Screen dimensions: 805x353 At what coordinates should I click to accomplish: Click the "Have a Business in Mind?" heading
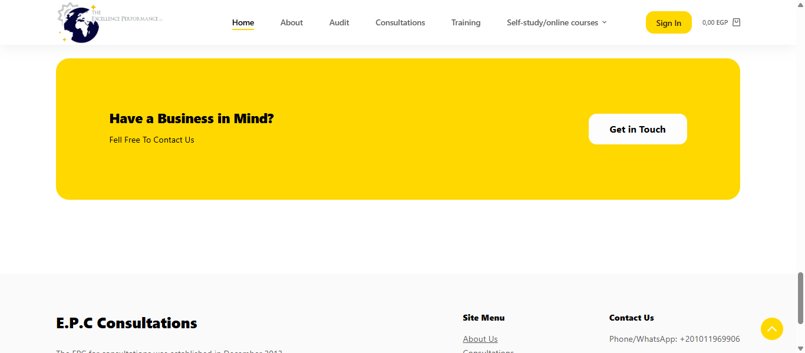click(192, 118)
